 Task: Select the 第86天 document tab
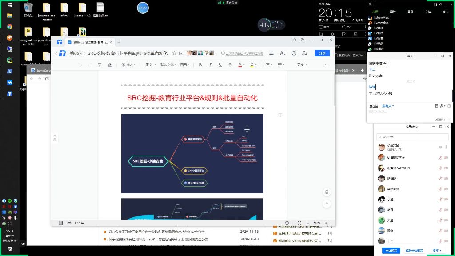pos(90,42)
